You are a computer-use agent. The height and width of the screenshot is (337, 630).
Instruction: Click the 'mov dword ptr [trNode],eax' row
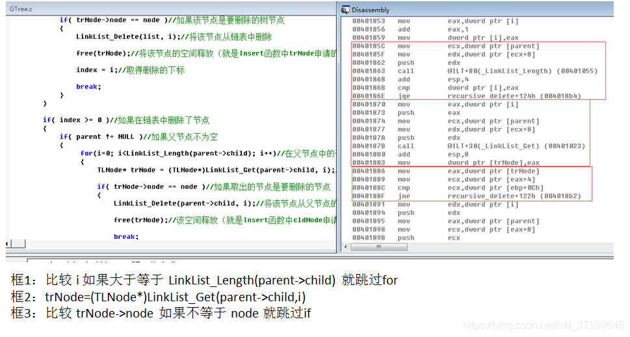tap(445, 162)
